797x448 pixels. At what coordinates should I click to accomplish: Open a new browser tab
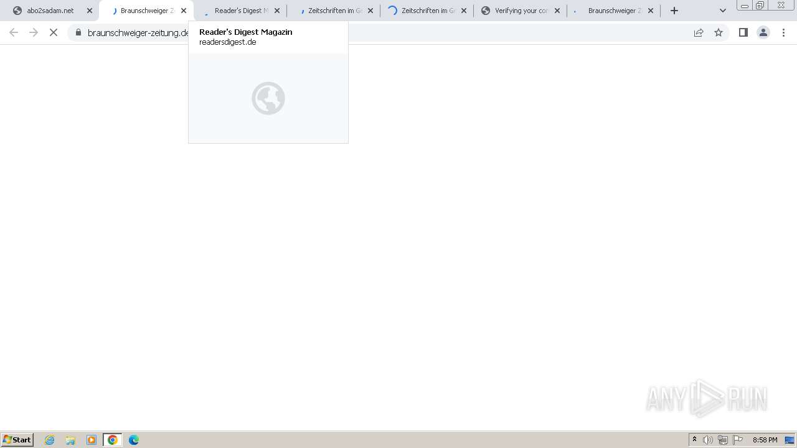tap(674, 11)
